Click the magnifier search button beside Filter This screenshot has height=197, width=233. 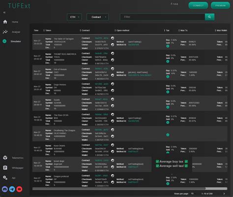(209, 17)
